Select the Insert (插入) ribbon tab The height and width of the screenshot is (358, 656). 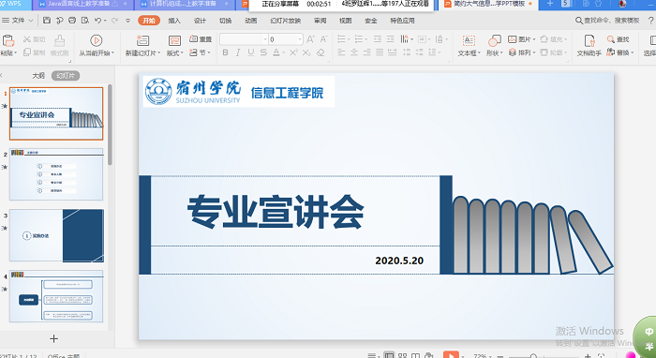point(174,21)
